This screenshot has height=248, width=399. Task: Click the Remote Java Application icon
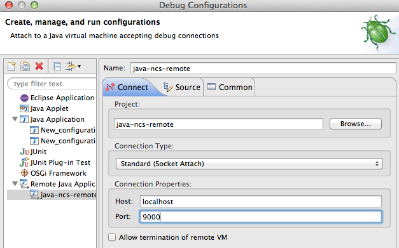click(24, 184)
